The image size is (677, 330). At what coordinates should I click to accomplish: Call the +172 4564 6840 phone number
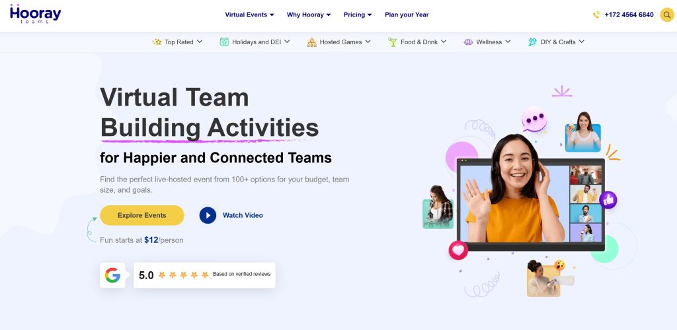click(629, 15)
